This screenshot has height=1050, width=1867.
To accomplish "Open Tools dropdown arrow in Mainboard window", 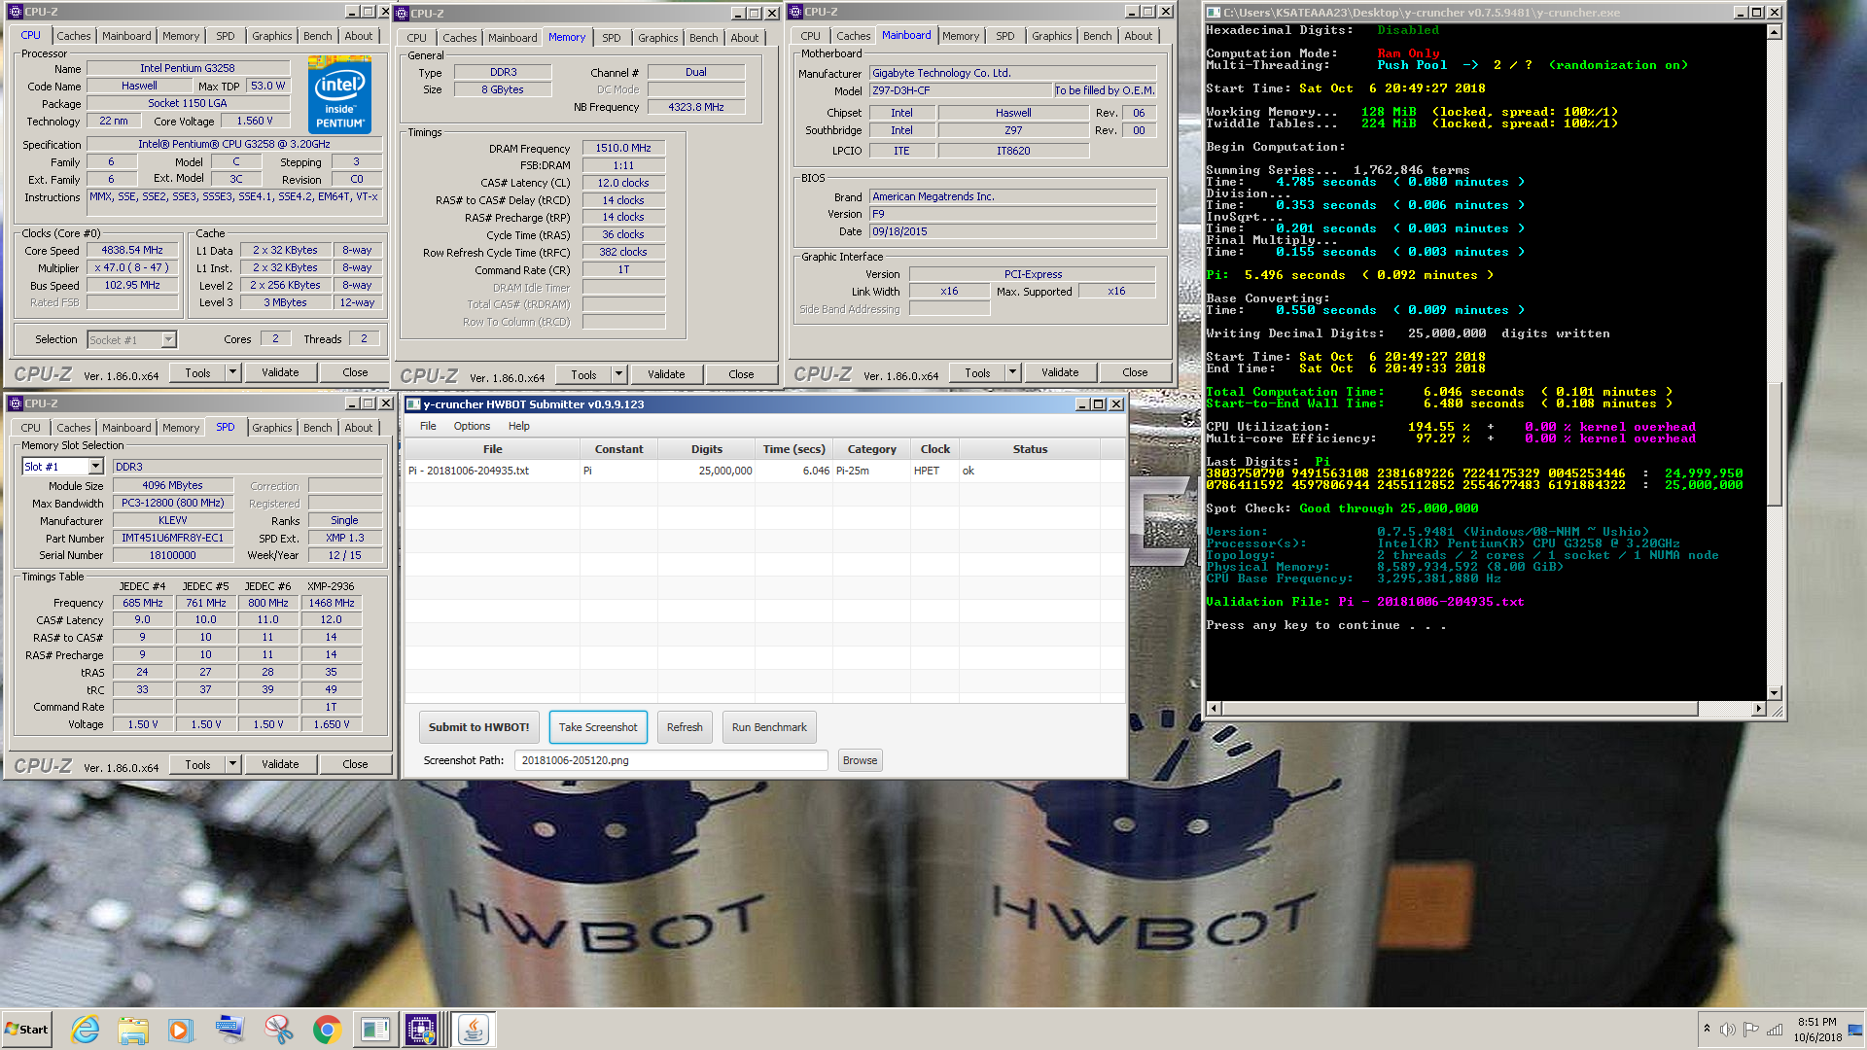I will pos(1012,372).
